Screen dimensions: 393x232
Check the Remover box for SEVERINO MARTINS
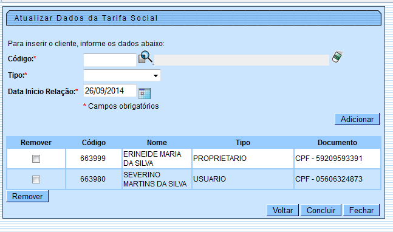(x=36, y=179)
